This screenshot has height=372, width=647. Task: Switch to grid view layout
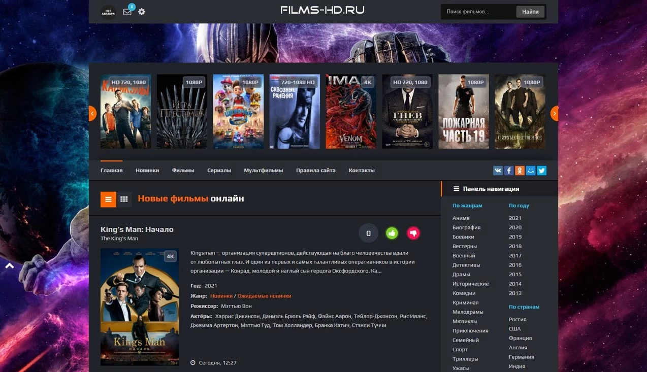pyautogui.click(x=124, y=199)
